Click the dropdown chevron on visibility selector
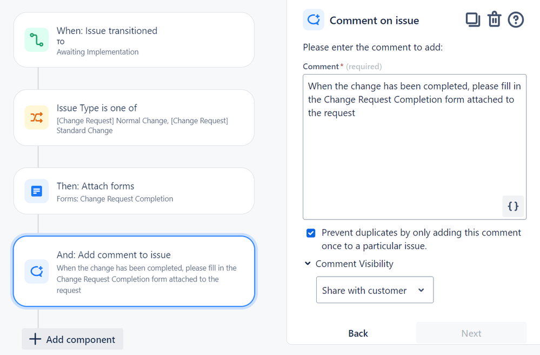Viewport: 540px width, 355px height. [x=421, y=290]
